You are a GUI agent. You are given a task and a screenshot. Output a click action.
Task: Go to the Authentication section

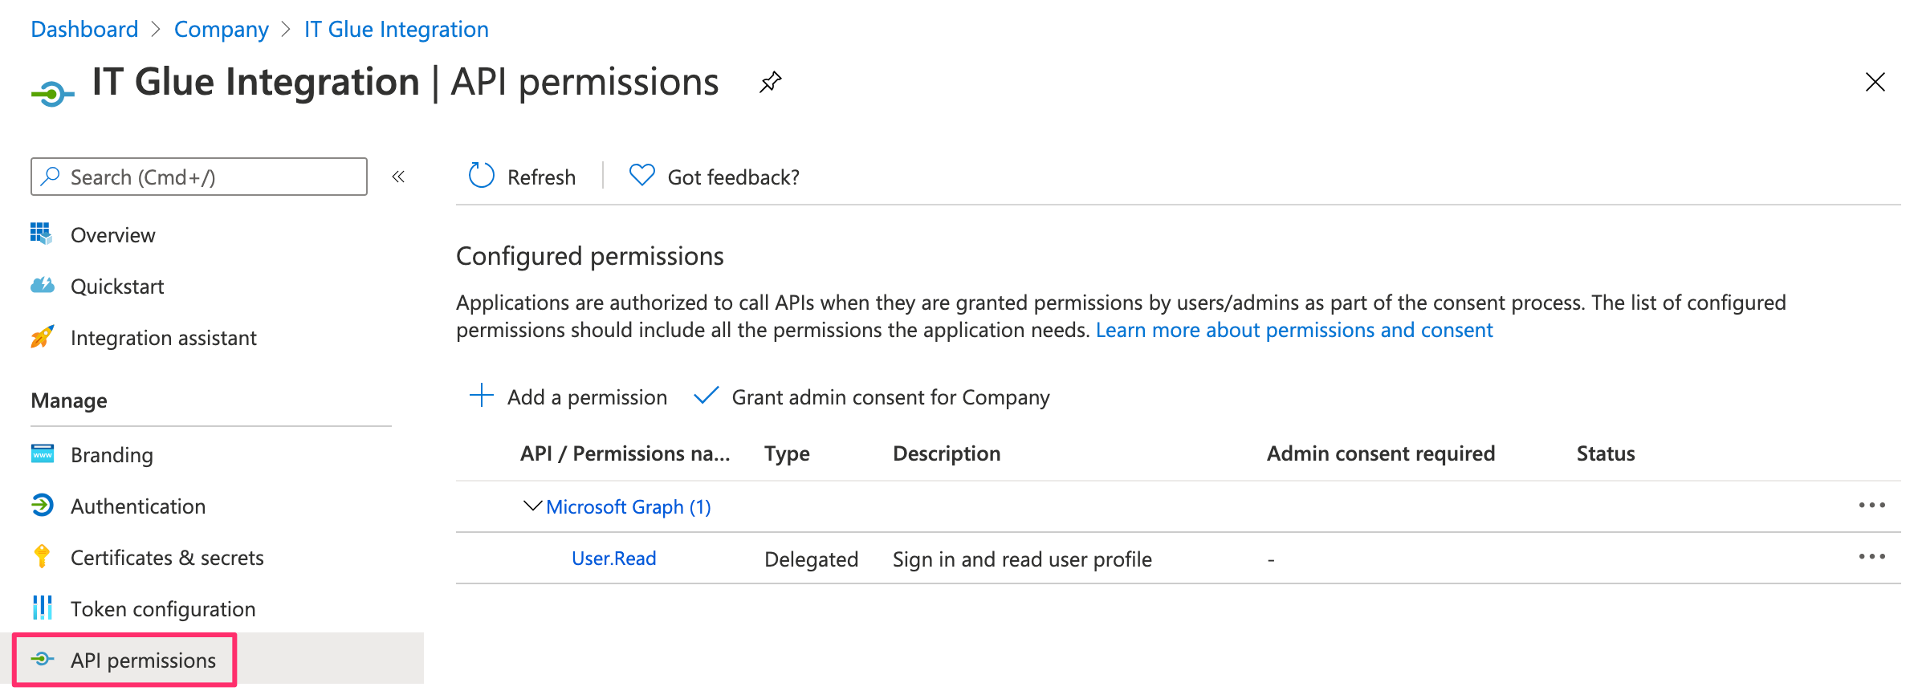138,506
